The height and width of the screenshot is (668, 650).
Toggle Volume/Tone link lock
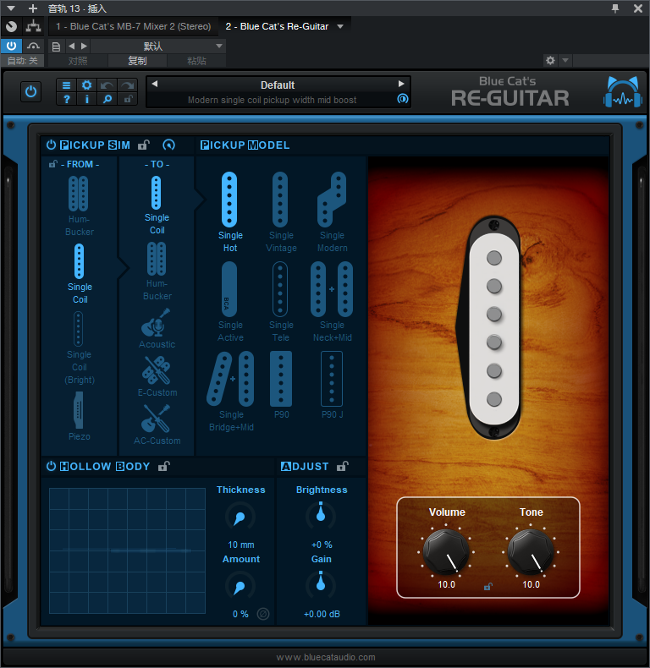click(x=488, y=587)
